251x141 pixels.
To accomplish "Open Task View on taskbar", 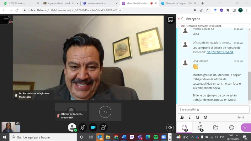I will pyautogui.click(x=91, y=137).
